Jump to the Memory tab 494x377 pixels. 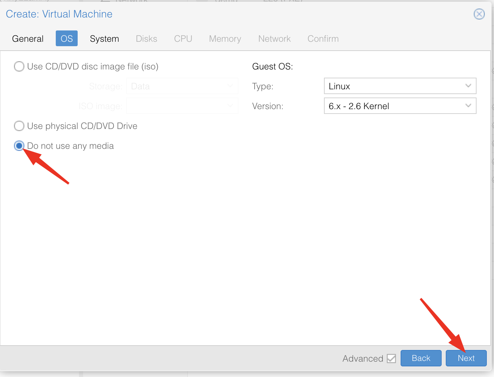point(225,39)
